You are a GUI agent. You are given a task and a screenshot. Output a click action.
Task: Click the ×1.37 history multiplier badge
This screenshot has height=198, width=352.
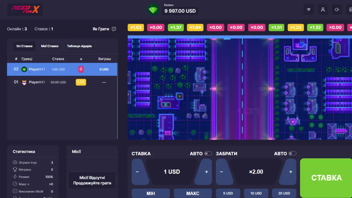point(176,28)
